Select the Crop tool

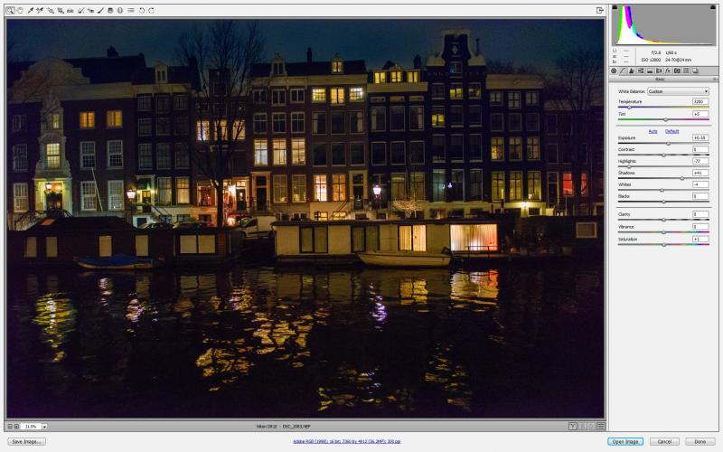[x=61, y=10]
